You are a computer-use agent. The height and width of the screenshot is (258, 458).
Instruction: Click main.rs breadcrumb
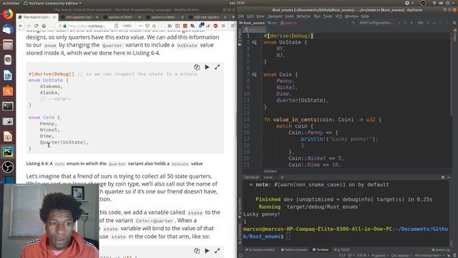click(x=288, y=22)
